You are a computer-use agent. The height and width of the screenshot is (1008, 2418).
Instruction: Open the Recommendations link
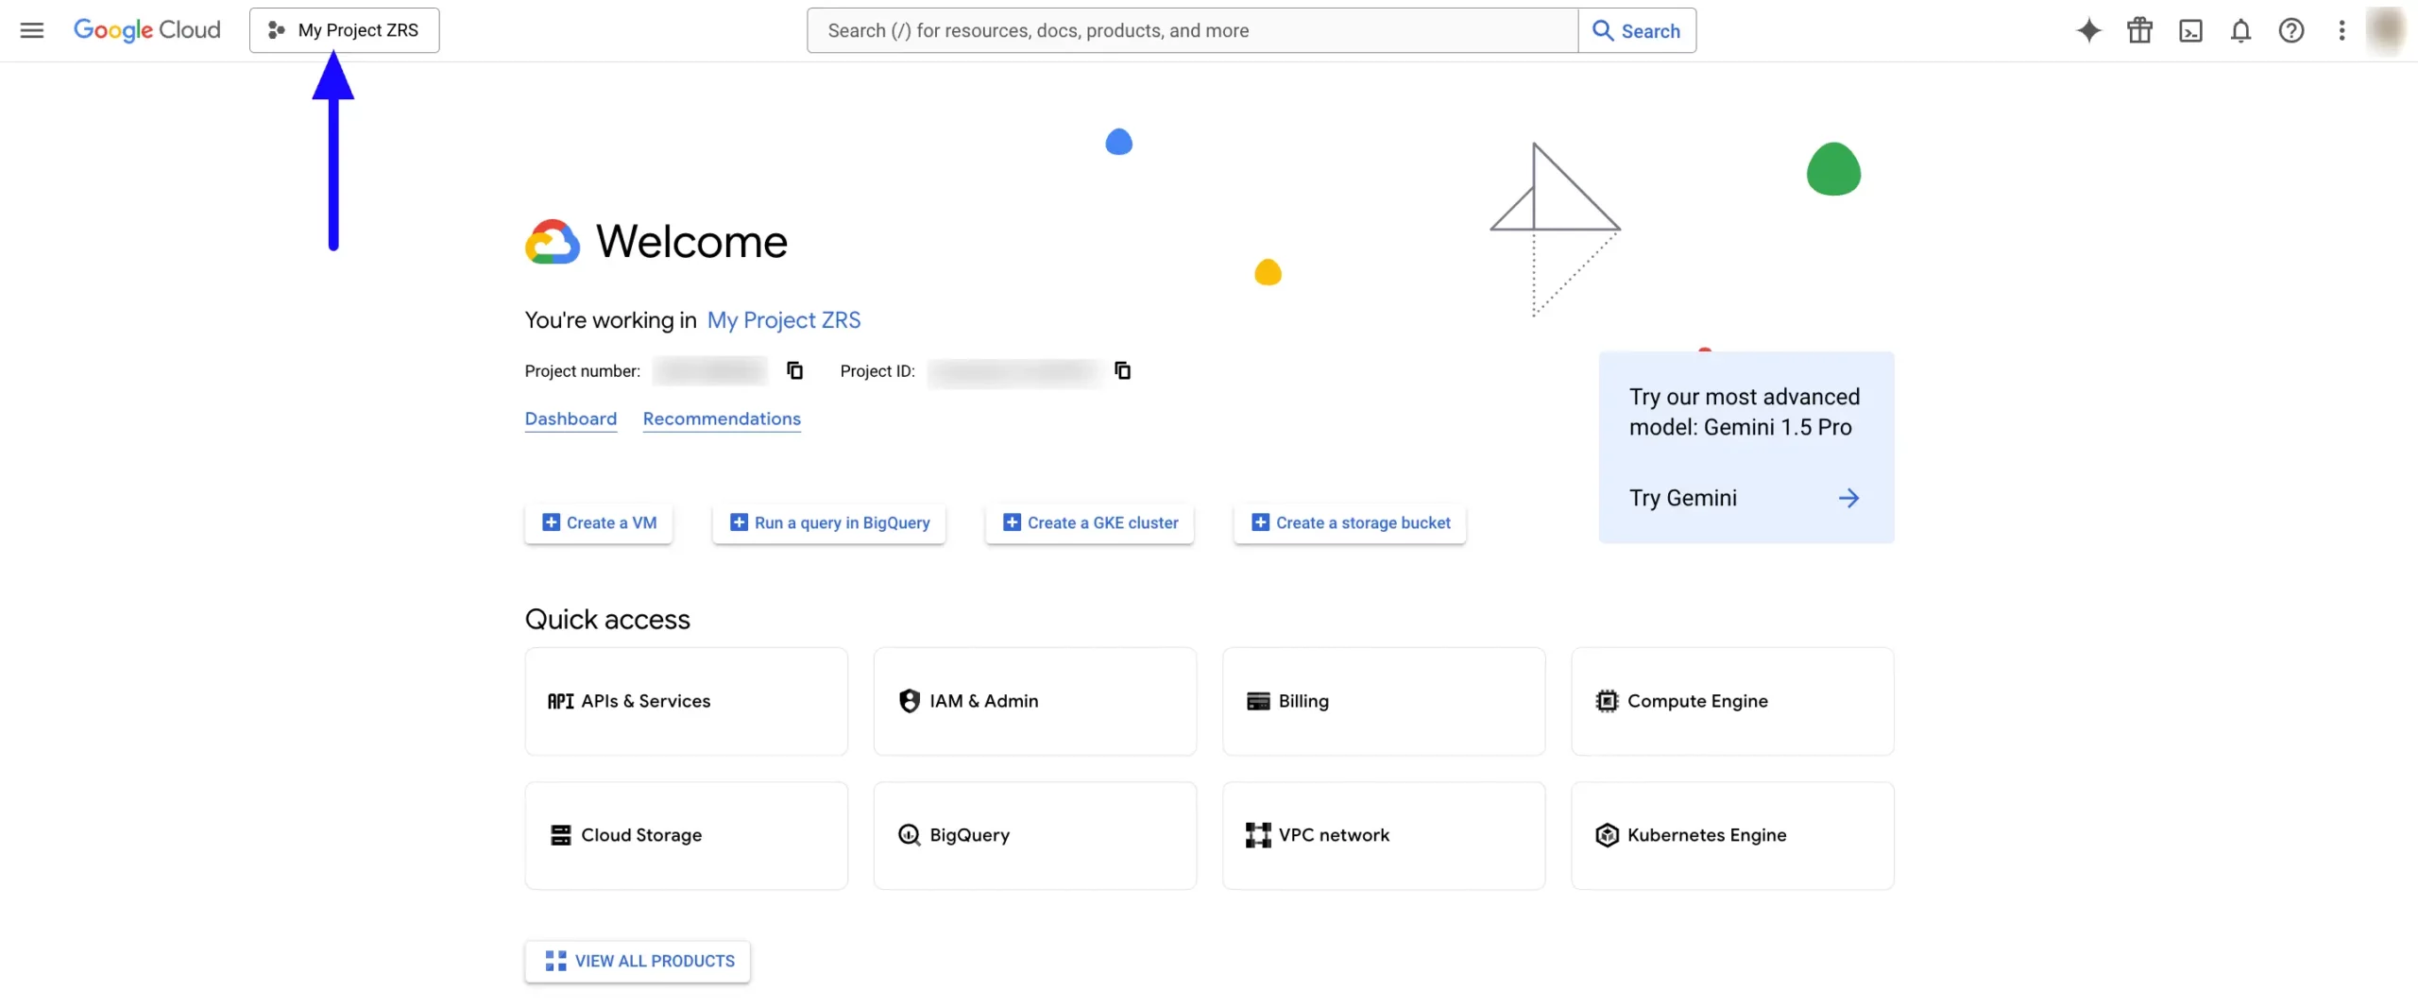click(722, 419)
